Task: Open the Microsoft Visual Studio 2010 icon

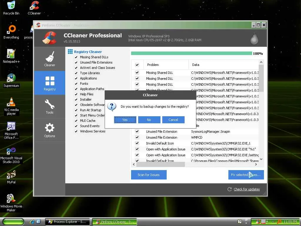Action: pyautogui.click(x=11, y=155)
